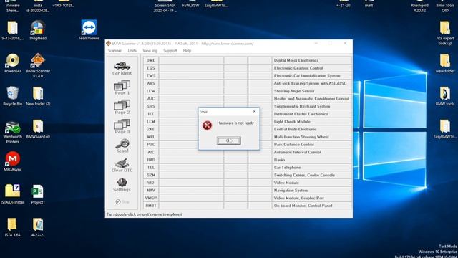Select the A/C unit cell
Viewport: 458px width, 258px height.
(151, 99)
